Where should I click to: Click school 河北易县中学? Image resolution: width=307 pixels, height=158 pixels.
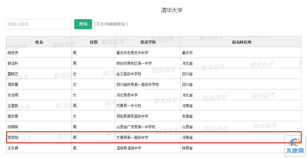coord(127,95)
